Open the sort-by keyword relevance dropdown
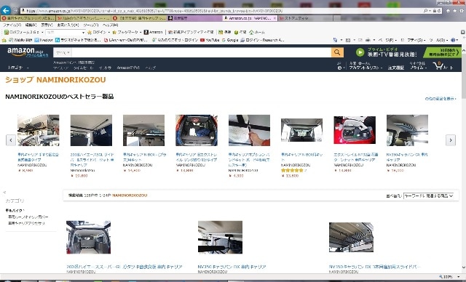 (x=429, y=196)
